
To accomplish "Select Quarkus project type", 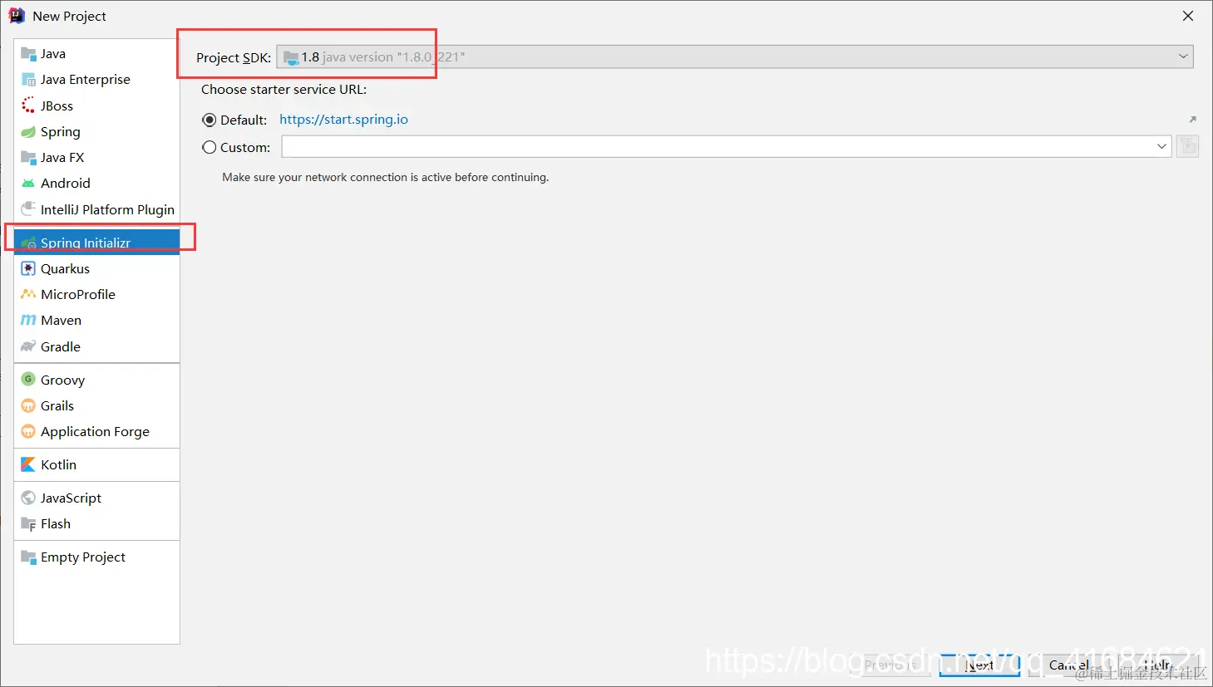I will (x=96, y=268).
